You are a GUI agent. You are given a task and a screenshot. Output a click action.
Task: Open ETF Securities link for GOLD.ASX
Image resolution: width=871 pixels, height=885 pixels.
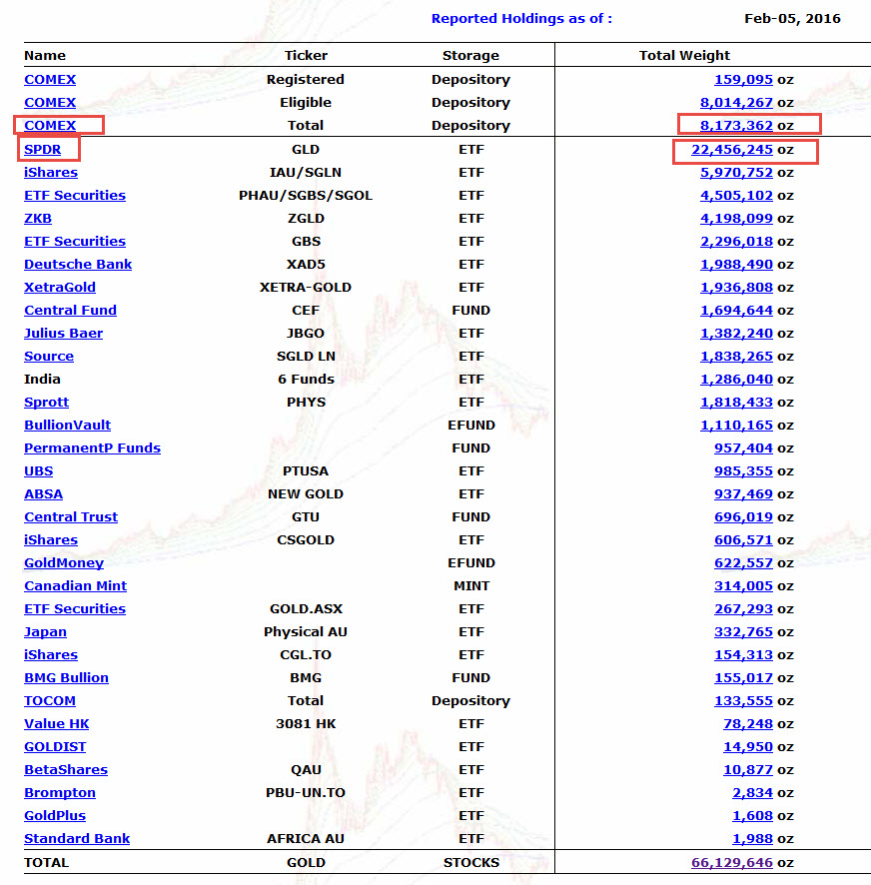[75, 609]
